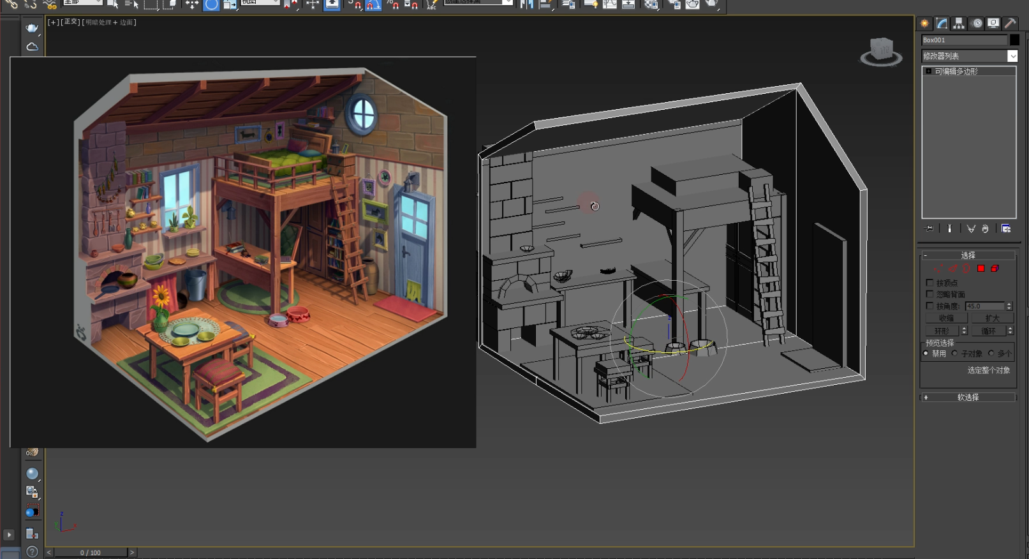Click the Align tool icon
The height and width of the screenshot is (559, 1029).
[546, 4]
